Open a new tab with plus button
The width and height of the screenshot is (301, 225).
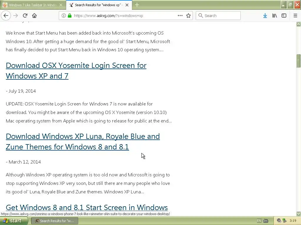point(137,5)
